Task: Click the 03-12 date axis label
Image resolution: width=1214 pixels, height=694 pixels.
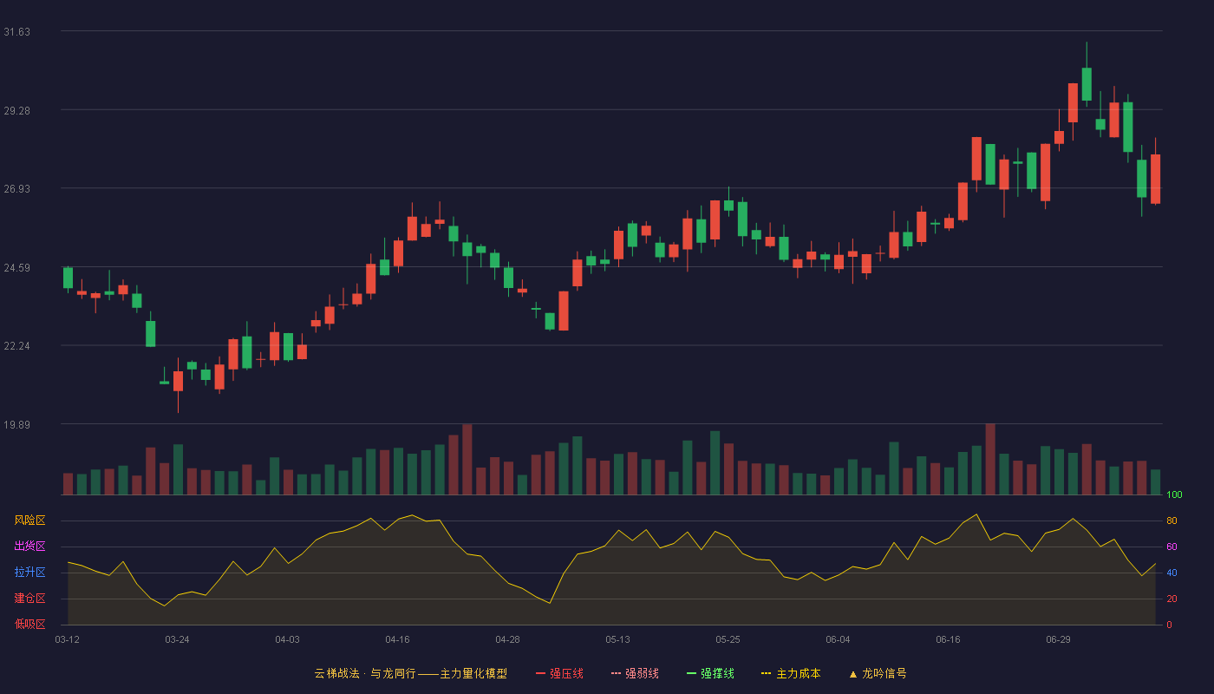Action: click(67, 639)
